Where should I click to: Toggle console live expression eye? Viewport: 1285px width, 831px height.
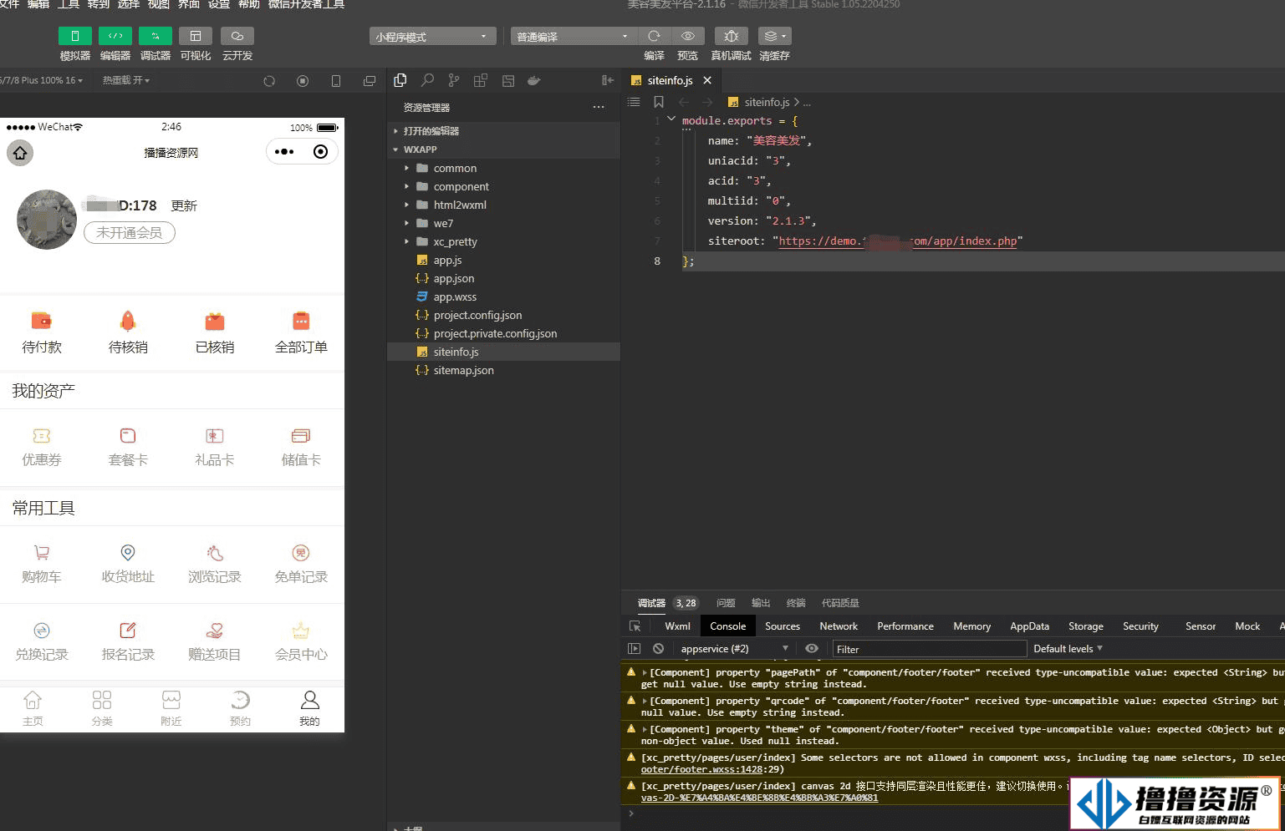pyautogui.click(x=812, y=649)
